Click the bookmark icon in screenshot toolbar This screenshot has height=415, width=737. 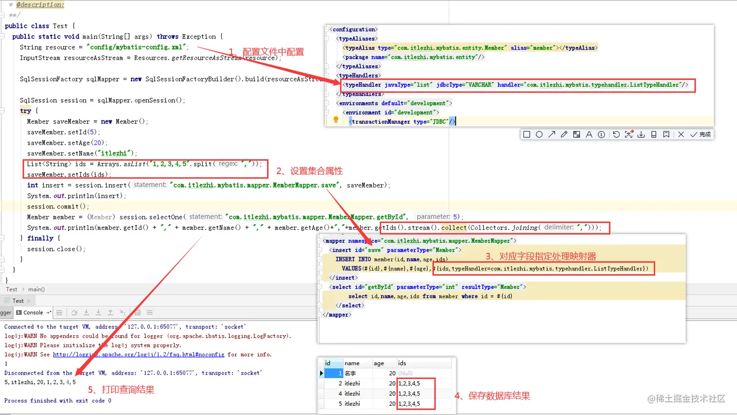[x=666, y=134]
